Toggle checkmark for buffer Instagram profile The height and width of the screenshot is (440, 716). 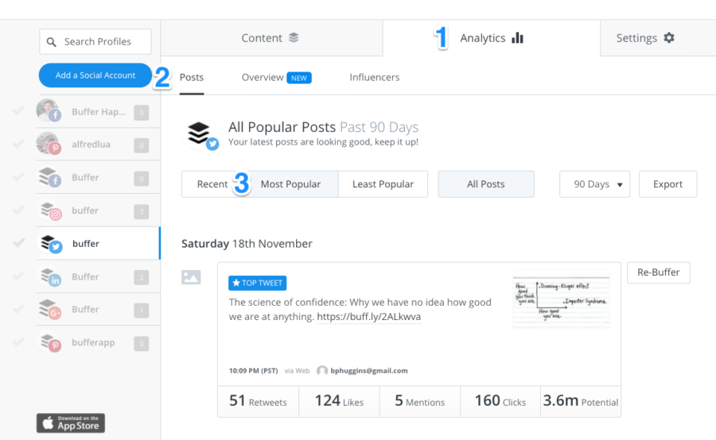coord(18,210)
